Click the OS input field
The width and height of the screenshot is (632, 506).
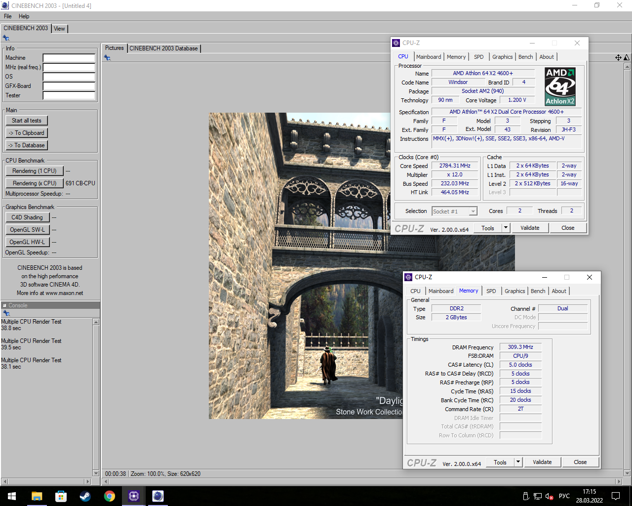click(x=69, y=77)
